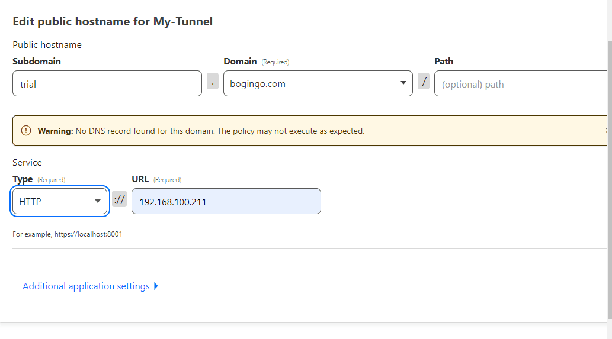The width and height of the screenshot is (612, 339).
Task: Click the Type field label
Action: pyautogui.click(x=23, y=179)
